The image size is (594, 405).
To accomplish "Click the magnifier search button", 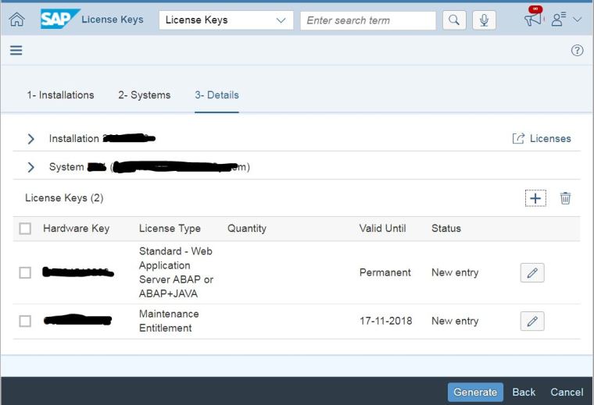I will [454, 20].
